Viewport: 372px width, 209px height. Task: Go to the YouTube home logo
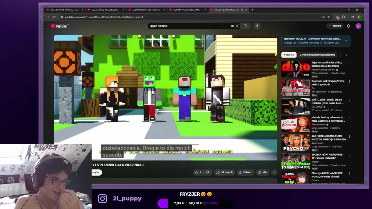pos(59,26)
